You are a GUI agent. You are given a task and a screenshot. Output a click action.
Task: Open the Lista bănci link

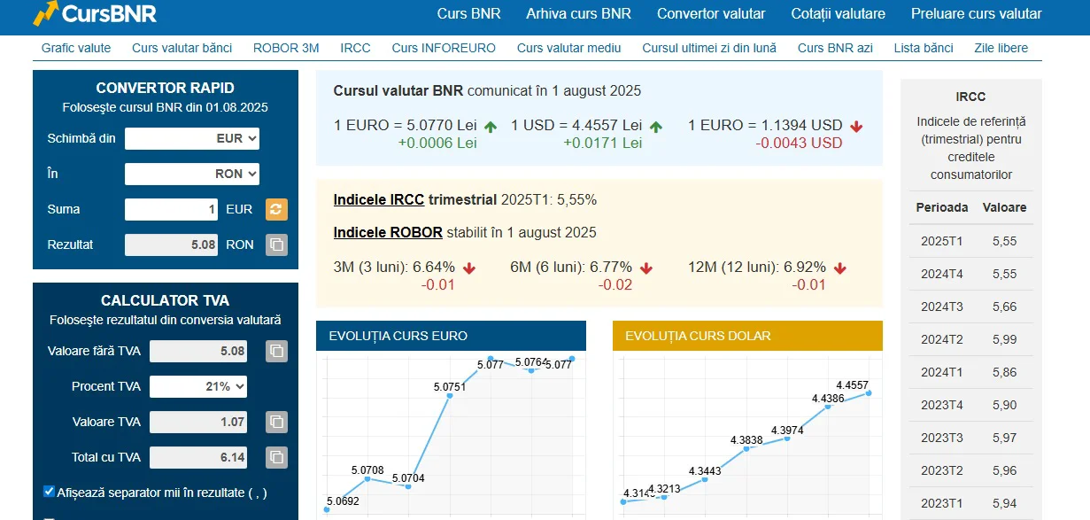[924, 48]
